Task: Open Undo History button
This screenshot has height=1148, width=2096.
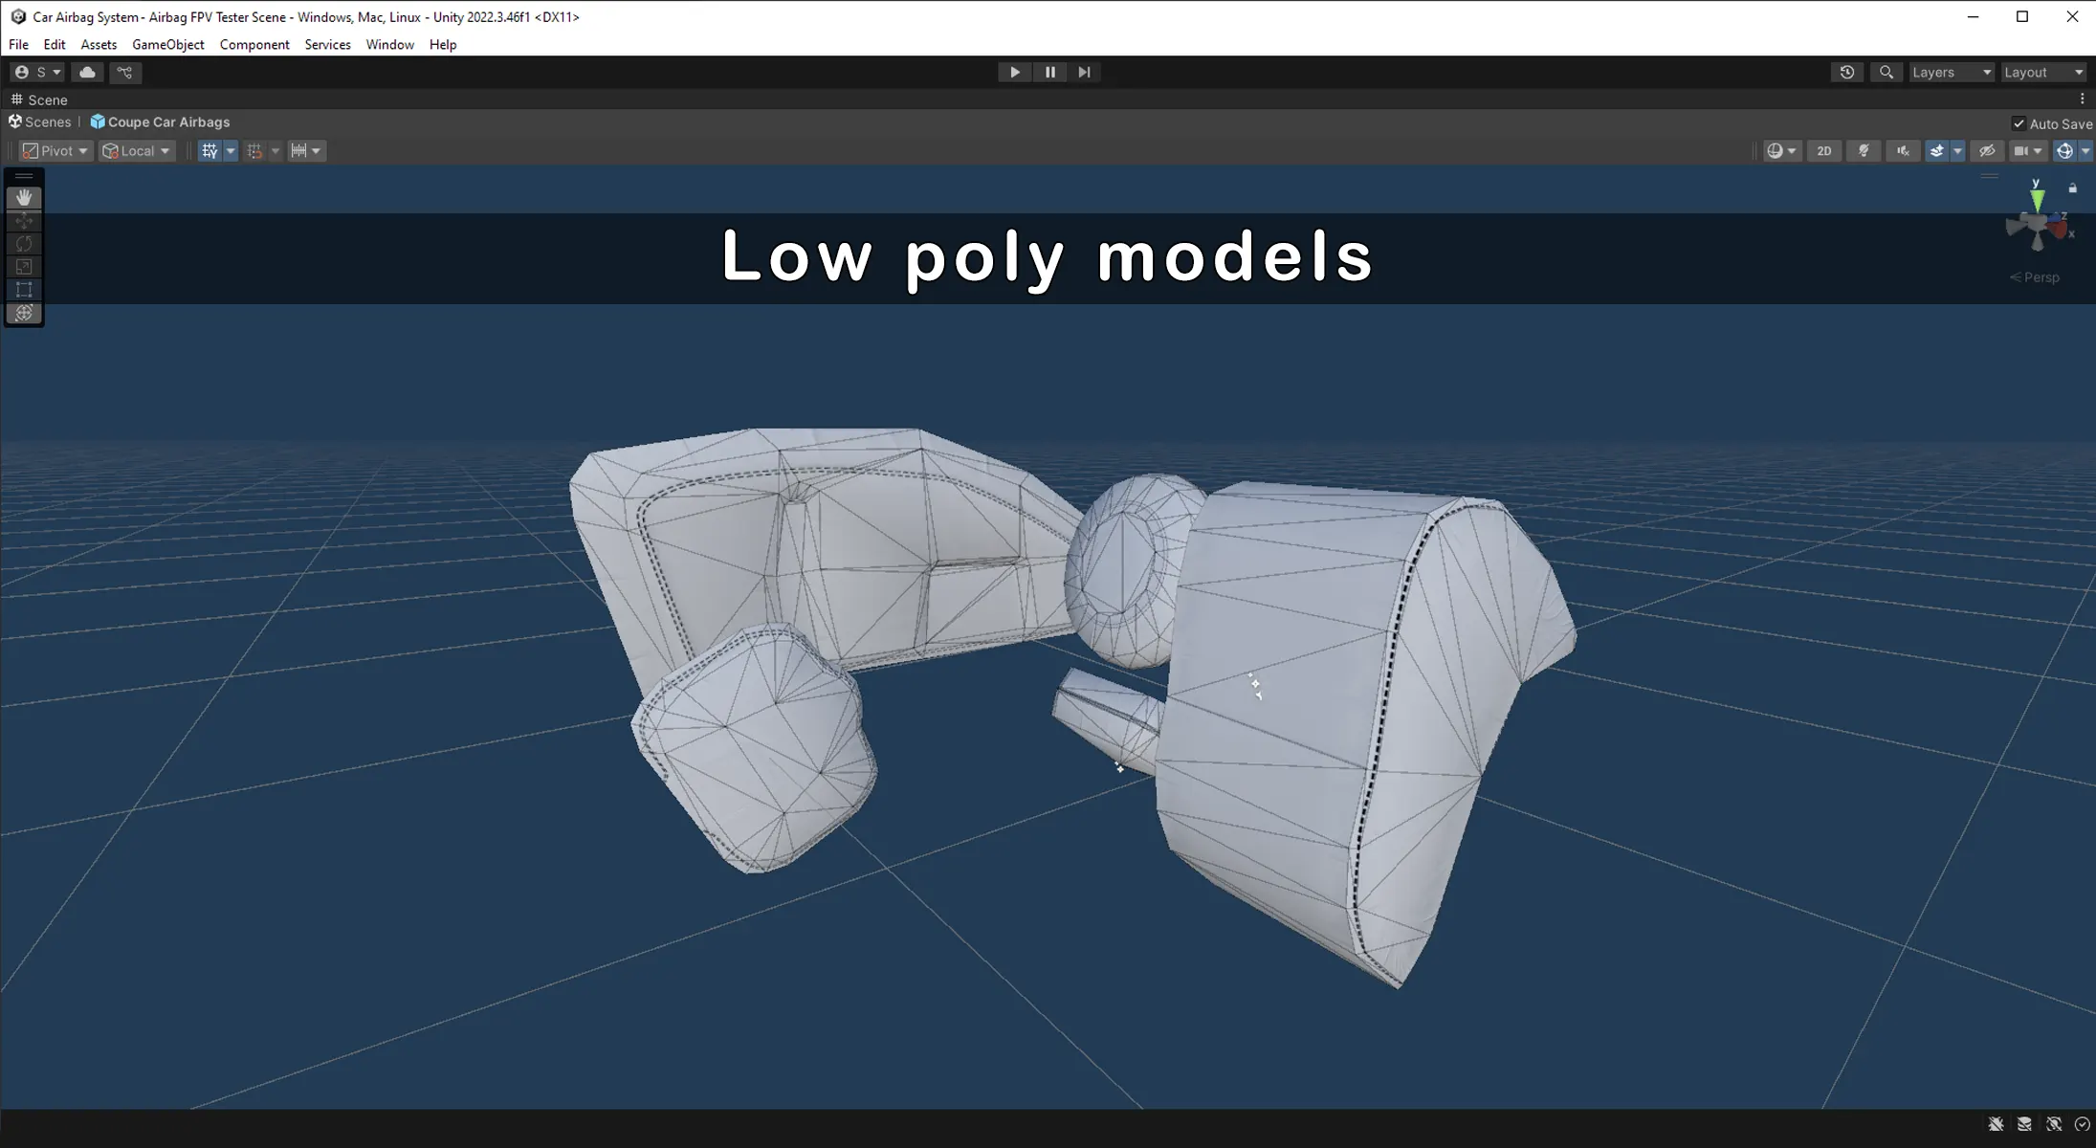Action: pos(1847,73)
